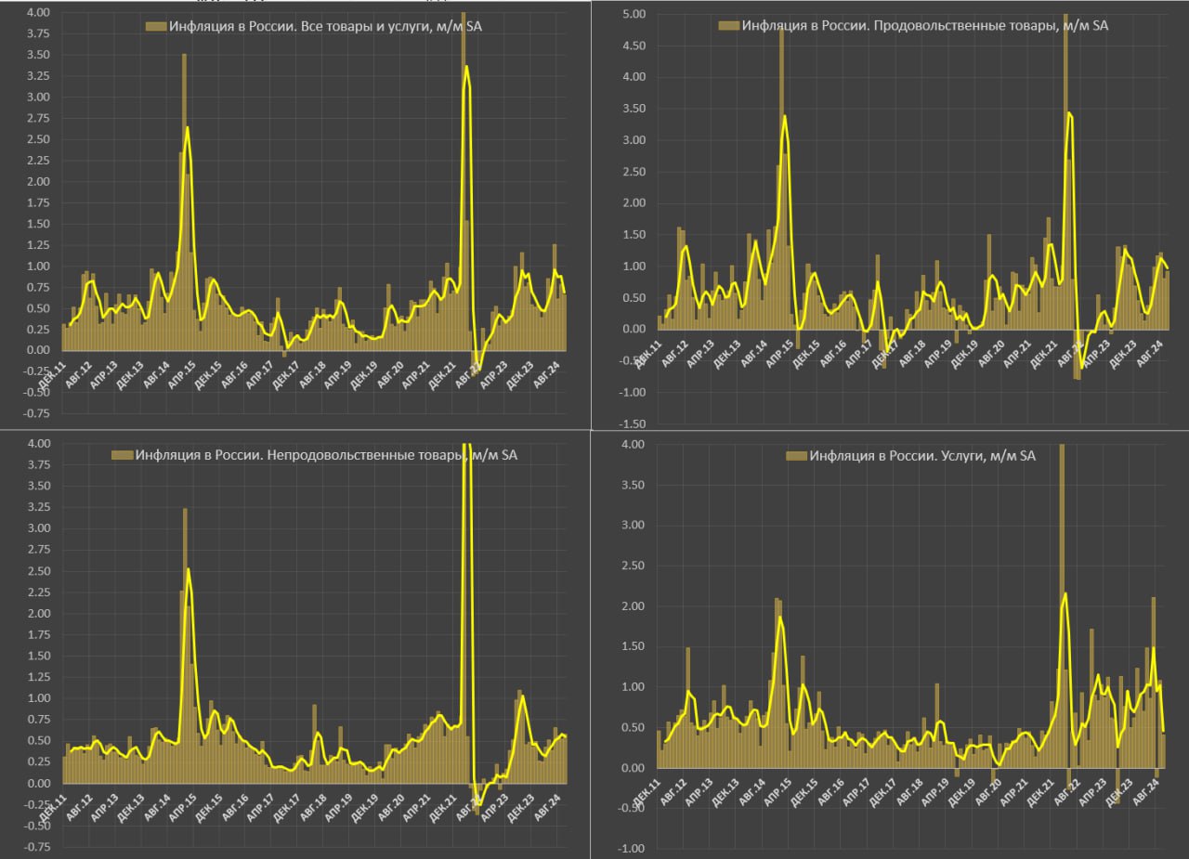The height and width of the screenshot is (859, 1189).
Task: Click the 2015 yellow line peak in all-goods chart
Action: tap(188, 127)
